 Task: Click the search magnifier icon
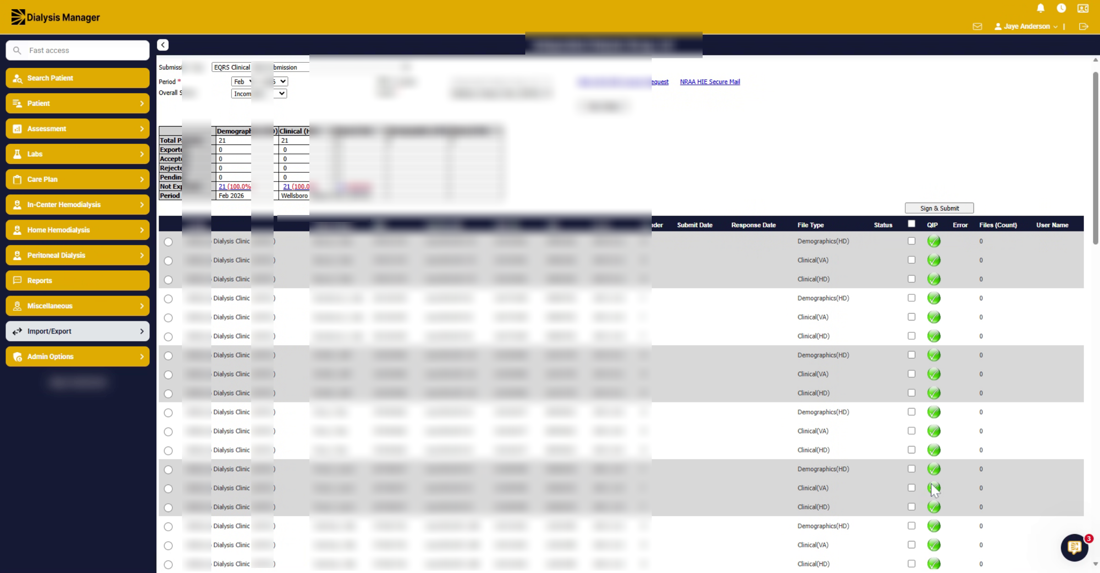[17, 50]
